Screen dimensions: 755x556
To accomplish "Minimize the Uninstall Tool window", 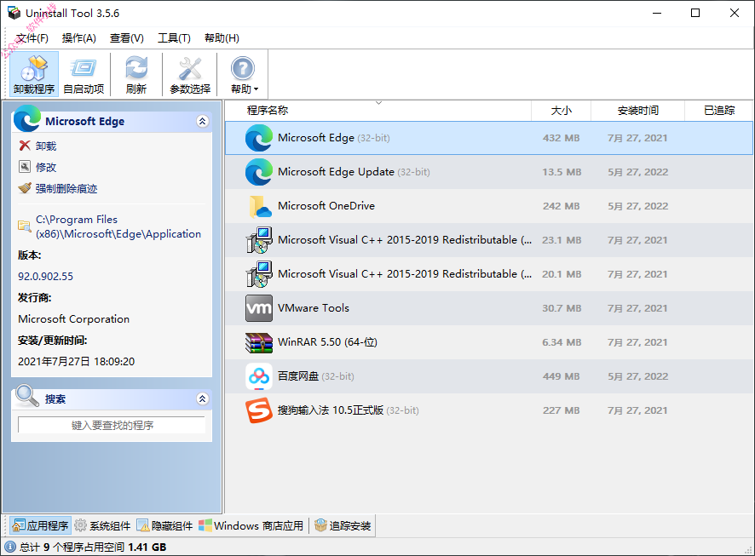I will (x=657, y=13).
